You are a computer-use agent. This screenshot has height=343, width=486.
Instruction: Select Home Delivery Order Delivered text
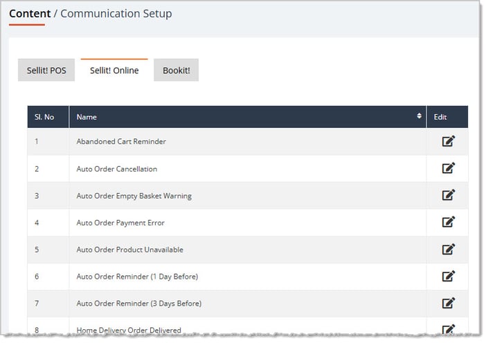tap(129, 331)
